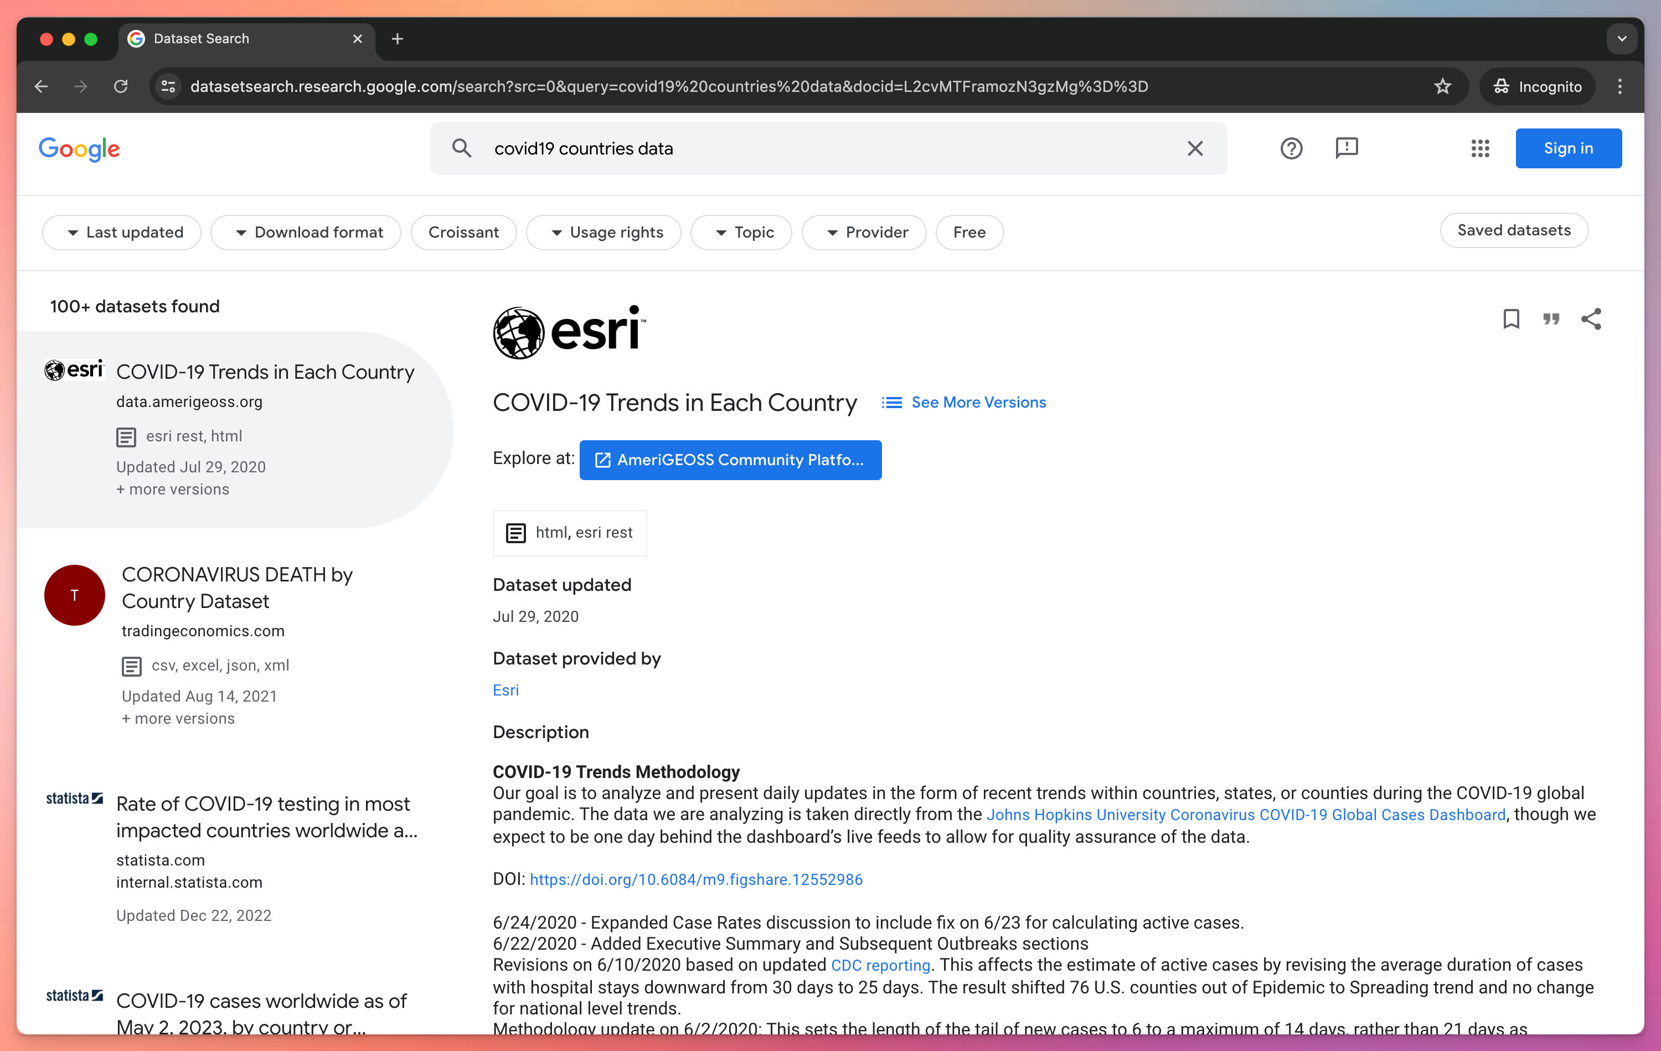Viewport: 1661px width, 1051px height.
Task: Click the Google logo
Action: pos(79,148)
